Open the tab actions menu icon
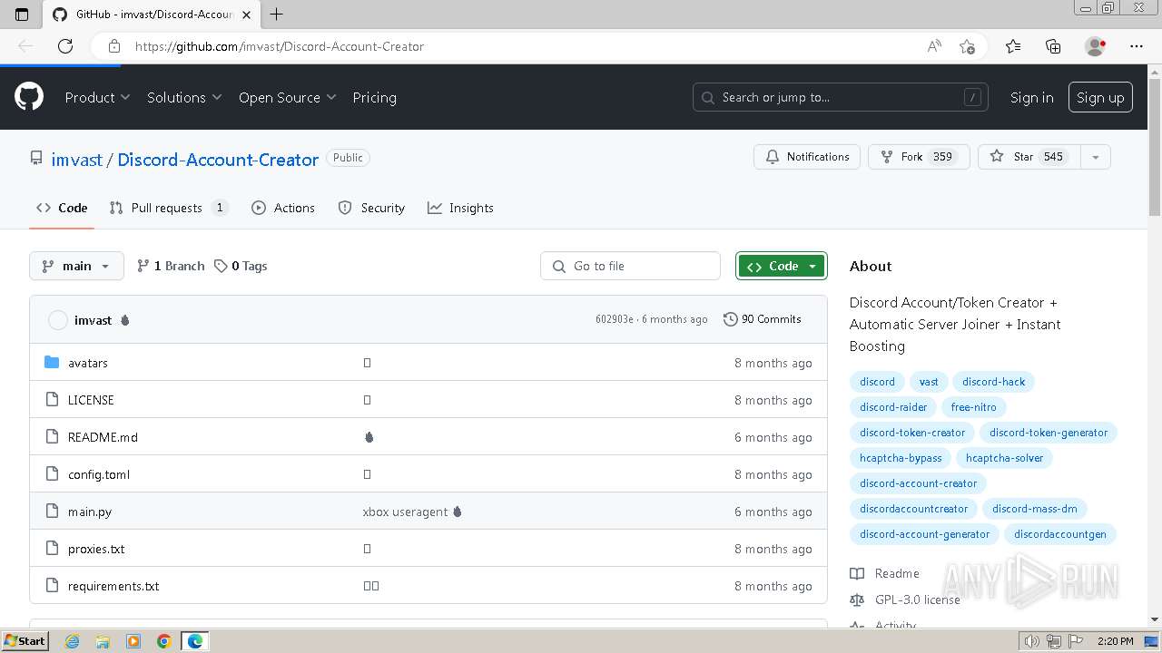 click(22, 14)
